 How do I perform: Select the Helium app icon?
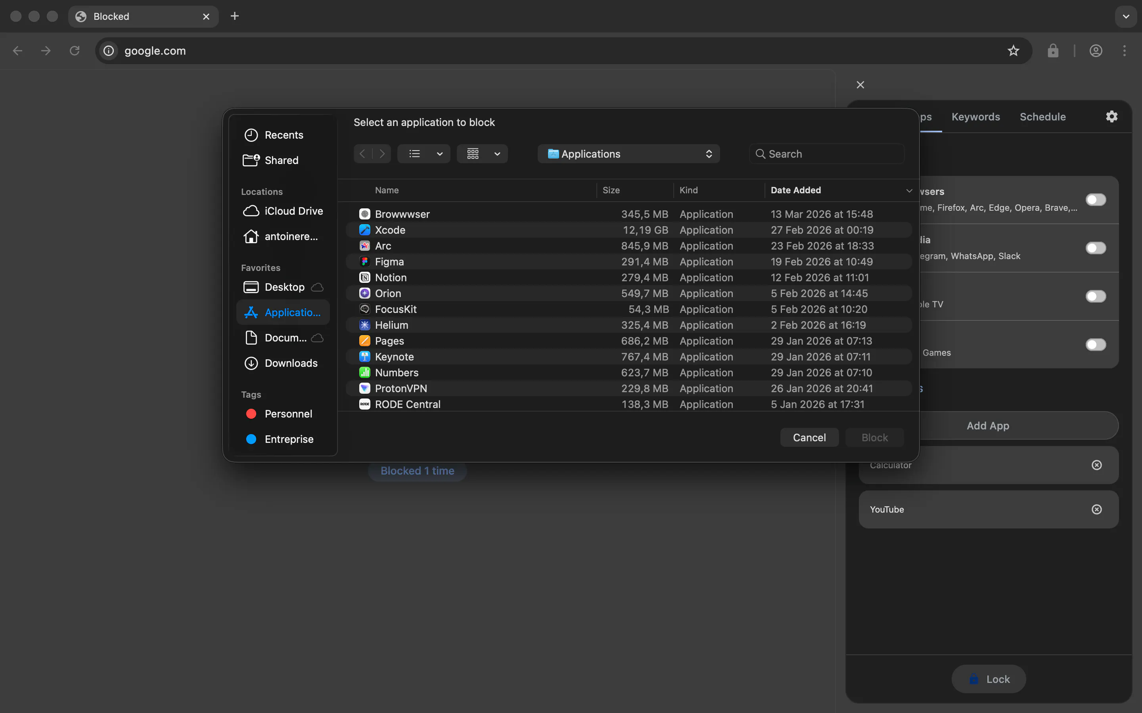[364, 325]
